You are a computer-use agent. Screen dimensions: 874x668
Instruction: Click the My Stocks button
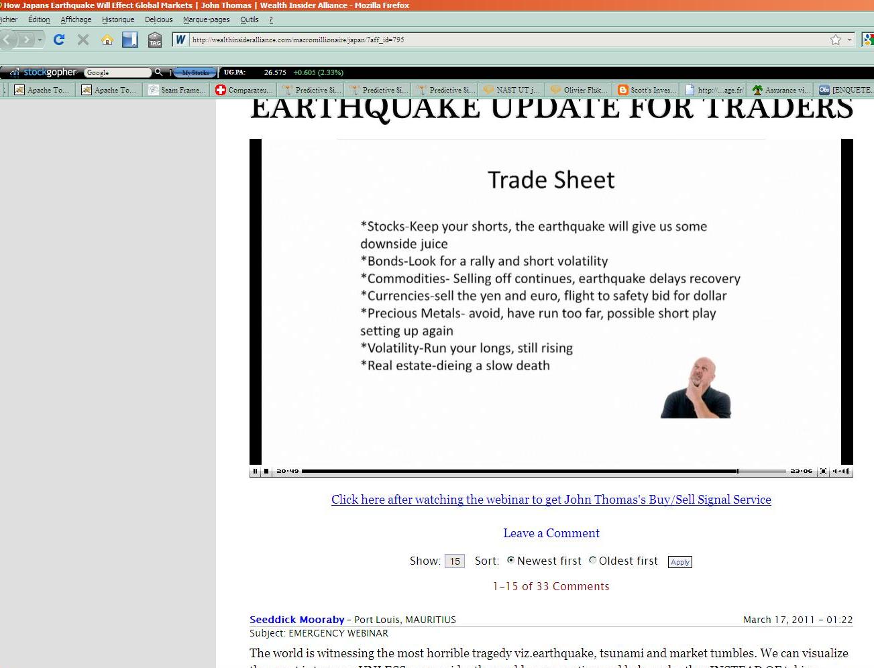point(195,72)
